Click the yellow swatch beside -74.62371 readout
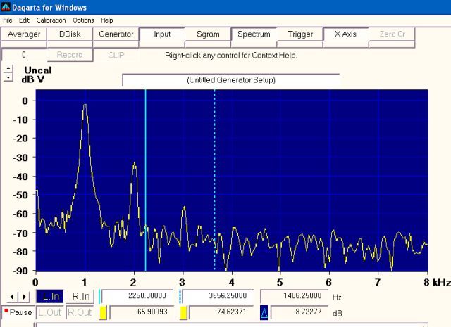The image size is (451, 327). coord(183,312)
